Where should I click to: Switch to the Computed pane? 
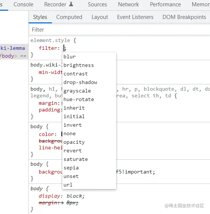pyautogui.click(x=69, y=17)
